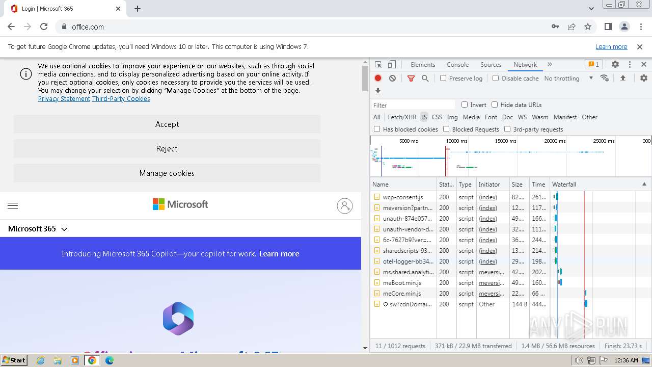This screenshot has width=652, height=367.
Task: Open the Microsoft hamburger menu
Action: point(13,205)
